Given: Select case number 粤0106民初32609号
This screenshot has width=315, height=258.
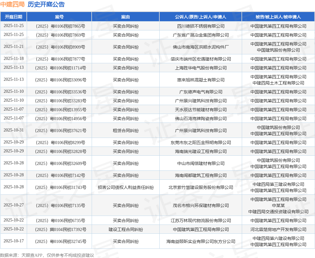Looking at the screenshot, I should (x=68, y=163).
